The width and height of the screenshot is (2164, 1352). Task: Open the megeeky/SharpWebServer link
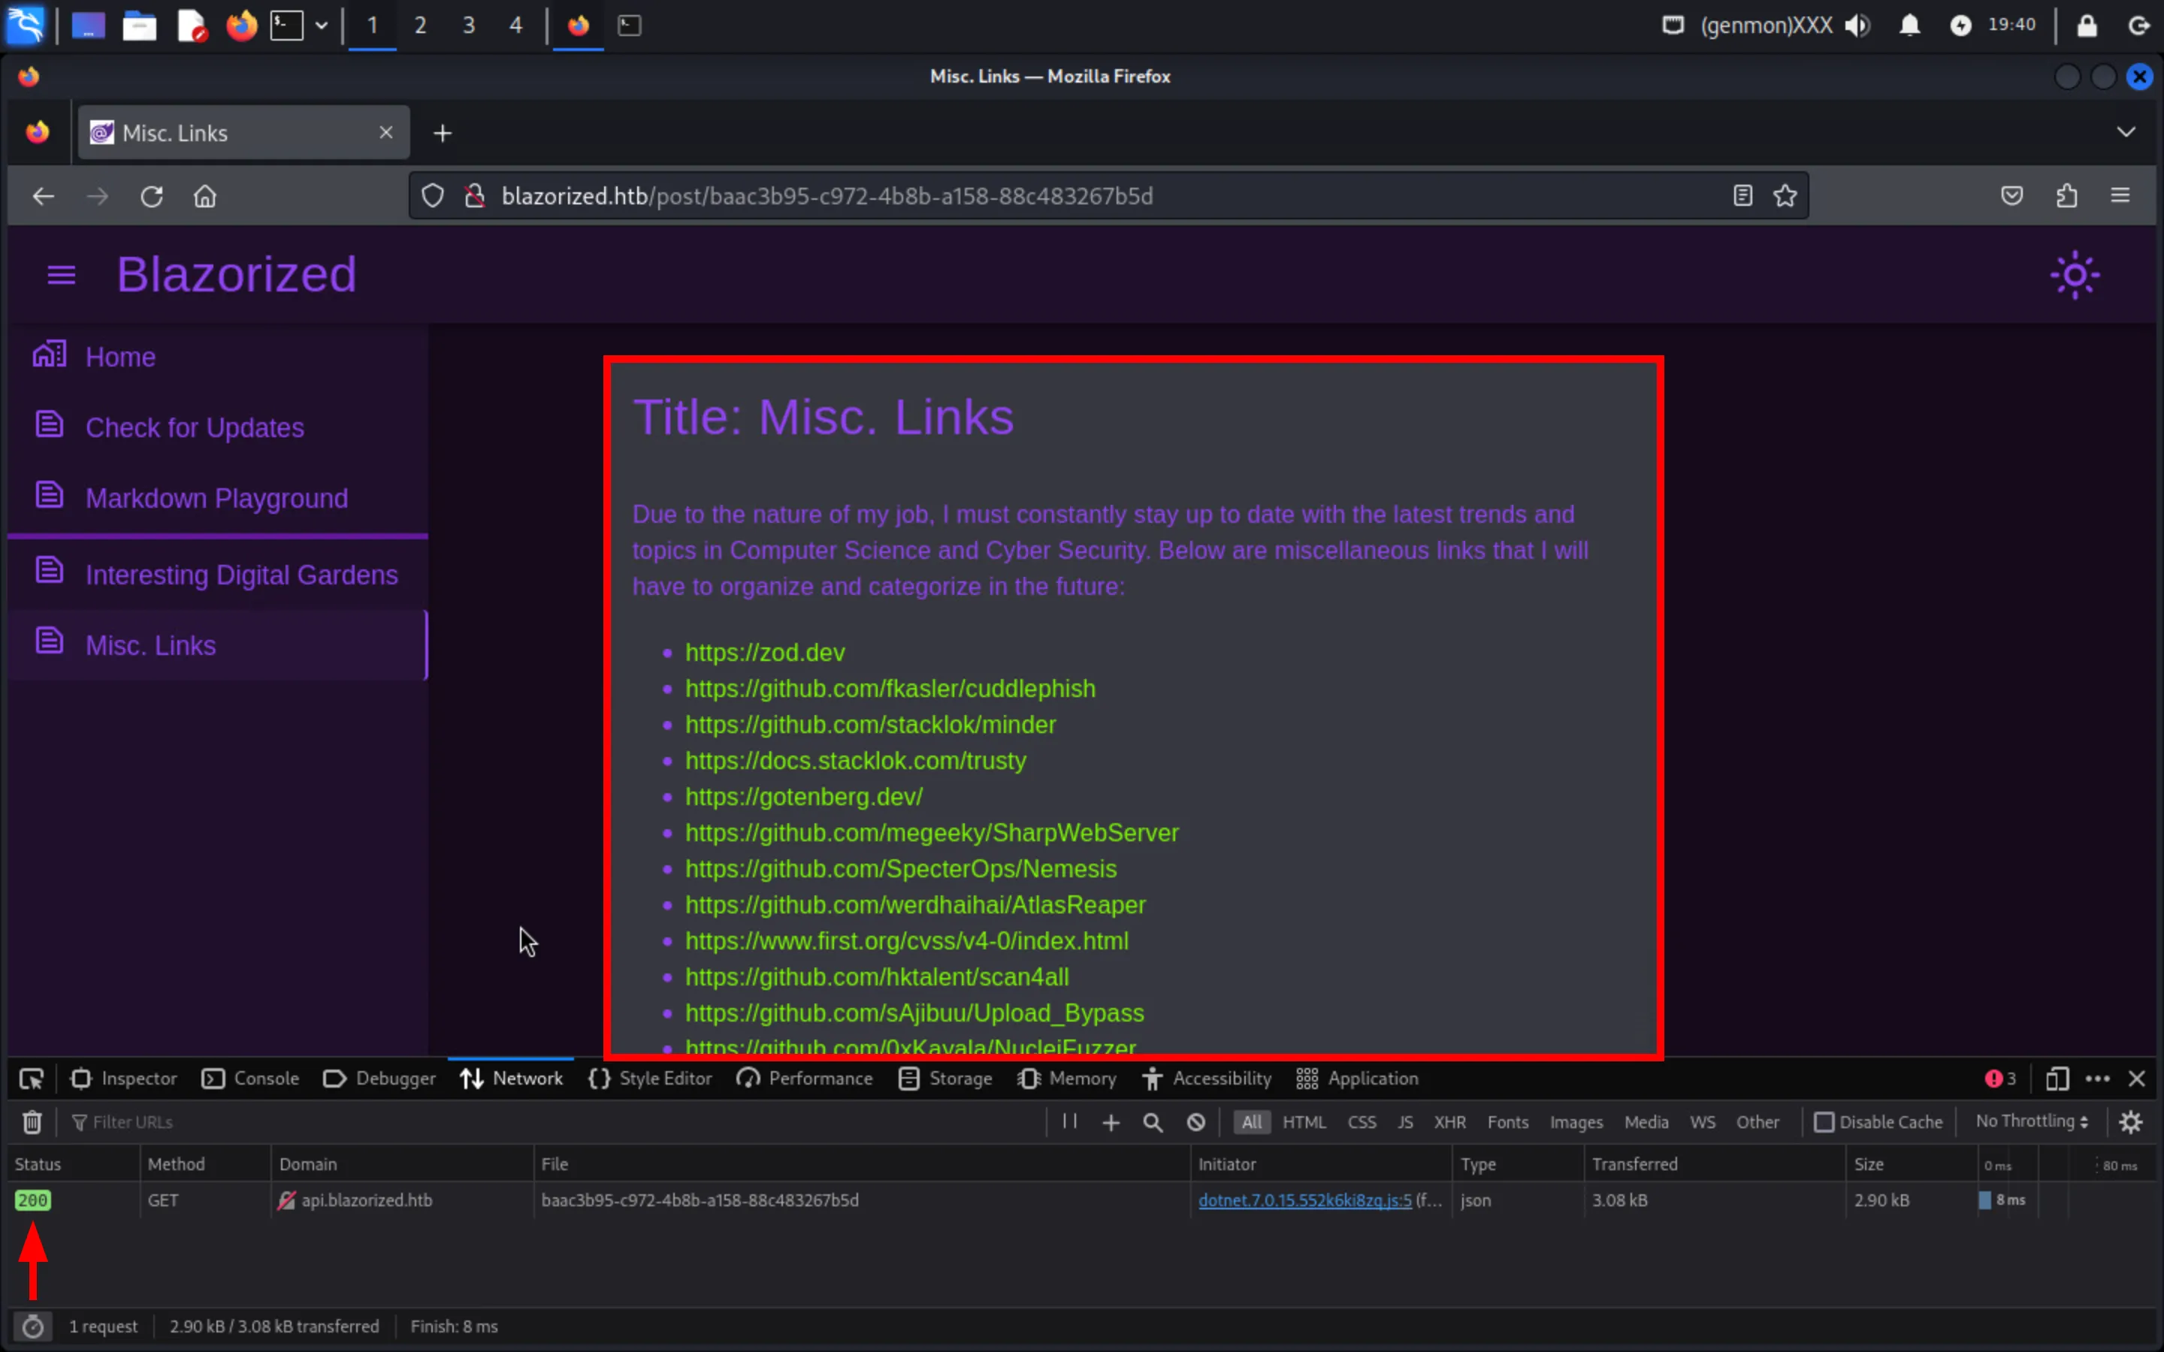pos(932,832)
